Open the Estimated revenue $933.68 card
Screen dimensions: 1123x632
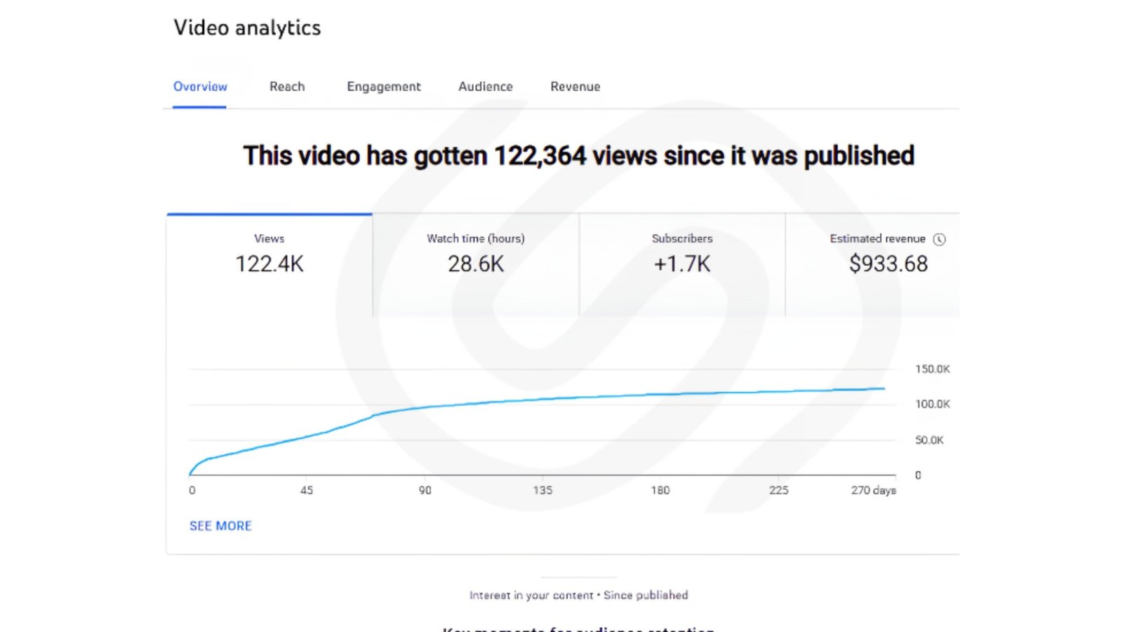(x=872, y=265)
